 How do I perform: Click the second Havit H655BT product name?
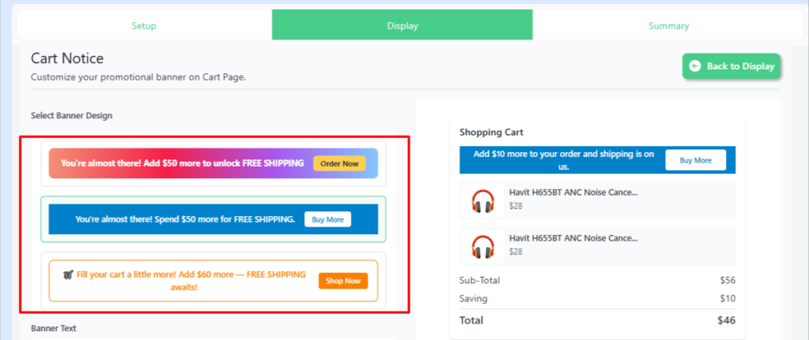pyautogui.click(x=574, y=238)
